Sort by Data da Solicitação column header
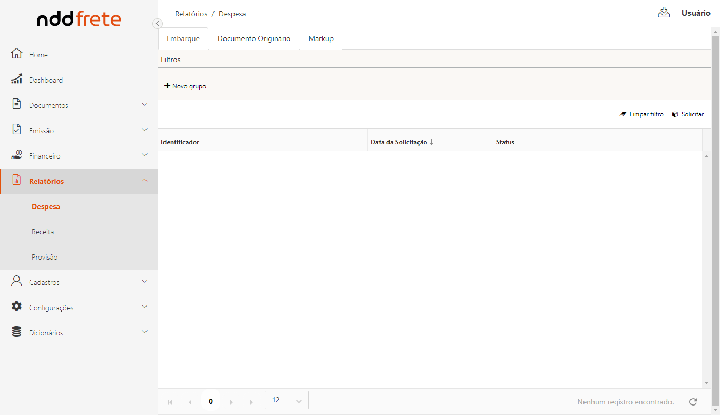This screenshot has width=720, height=415. click(x=399, y=142)
